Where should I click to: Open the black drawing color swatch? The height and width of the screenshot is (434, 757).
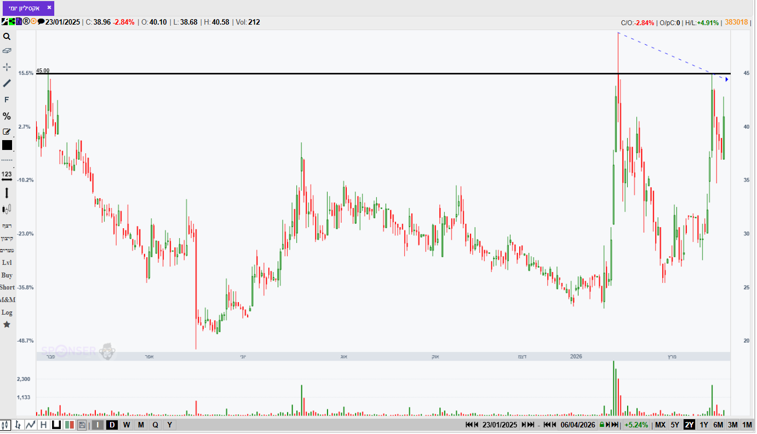click(x=7, y=145)
